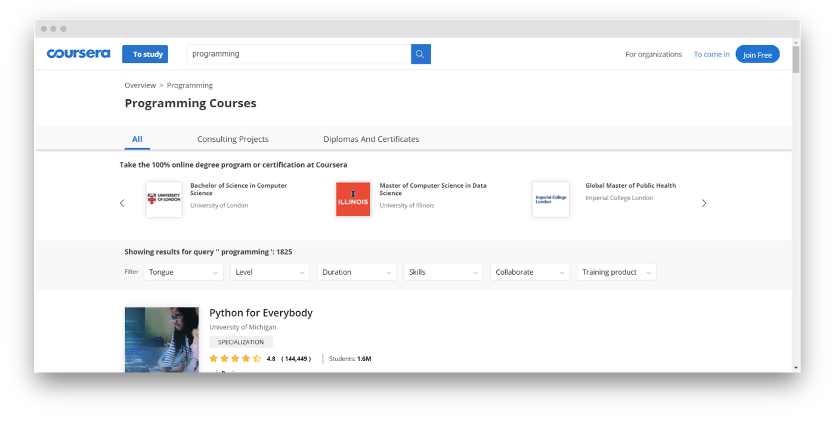The image size is (835, 422).
Task: Open the University of London logo tile
Action: click(x=164, y=199)
